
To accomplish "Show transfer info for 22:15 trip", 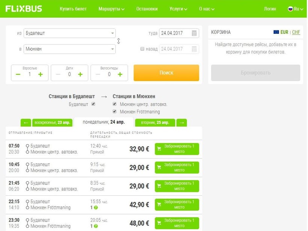I will [96, 208].
